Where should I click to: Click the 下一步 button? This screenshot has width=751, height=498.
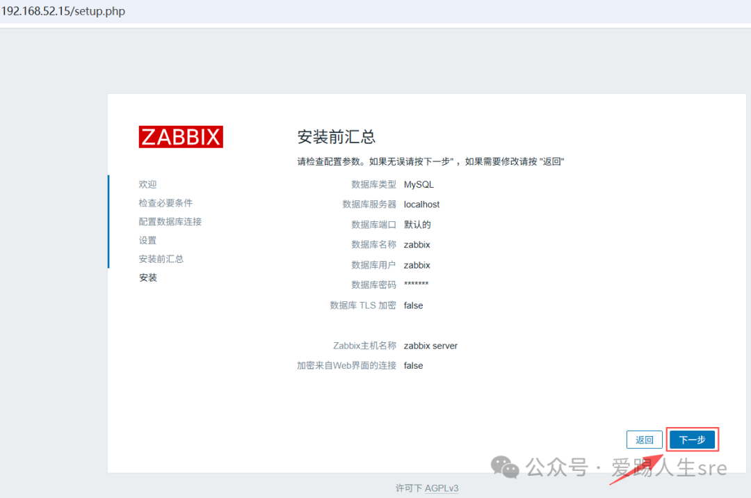[692, 440]
